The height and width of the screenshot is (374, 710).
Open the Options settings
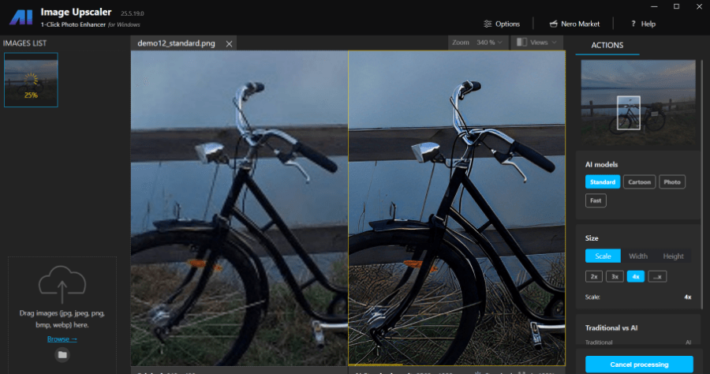point(502,24)
